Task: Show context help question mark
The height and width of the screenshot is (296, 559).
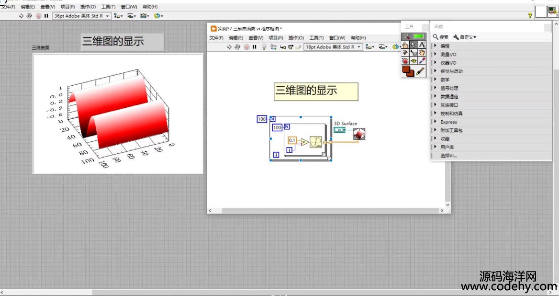Action: pyautogui.click(x=530, y=15)
